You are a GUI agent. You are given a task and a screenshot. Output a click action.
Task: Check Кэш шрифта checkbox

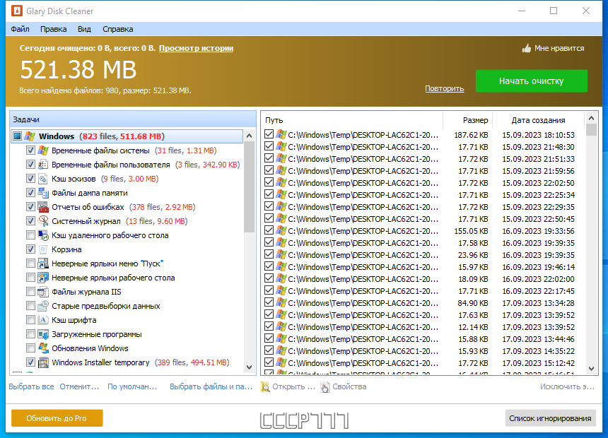pos(30,320)
